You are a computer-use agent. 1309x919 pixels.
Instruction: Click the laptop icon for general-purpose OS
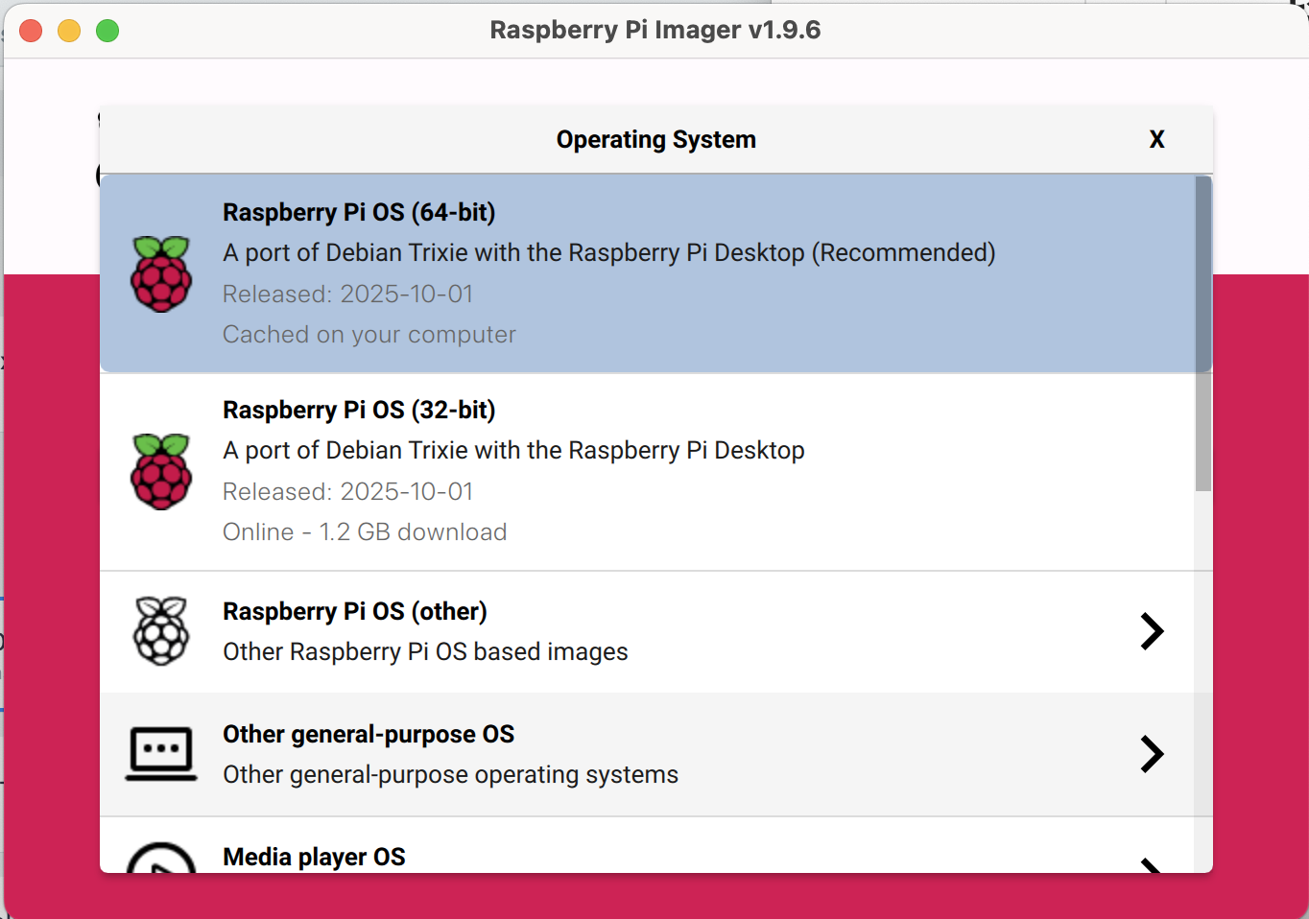(162, 754)
